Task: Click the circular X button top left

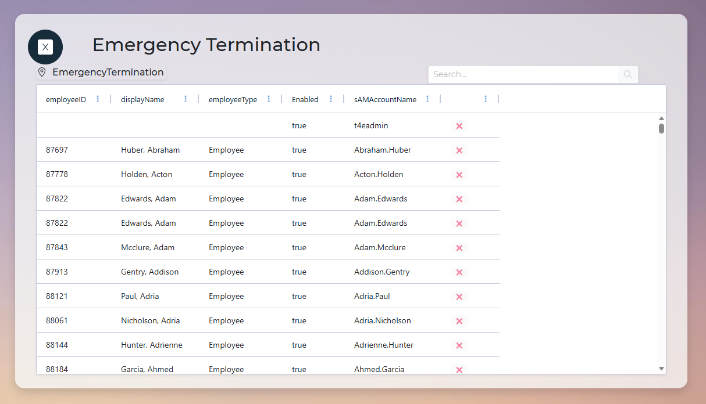Action: (45, 47)
